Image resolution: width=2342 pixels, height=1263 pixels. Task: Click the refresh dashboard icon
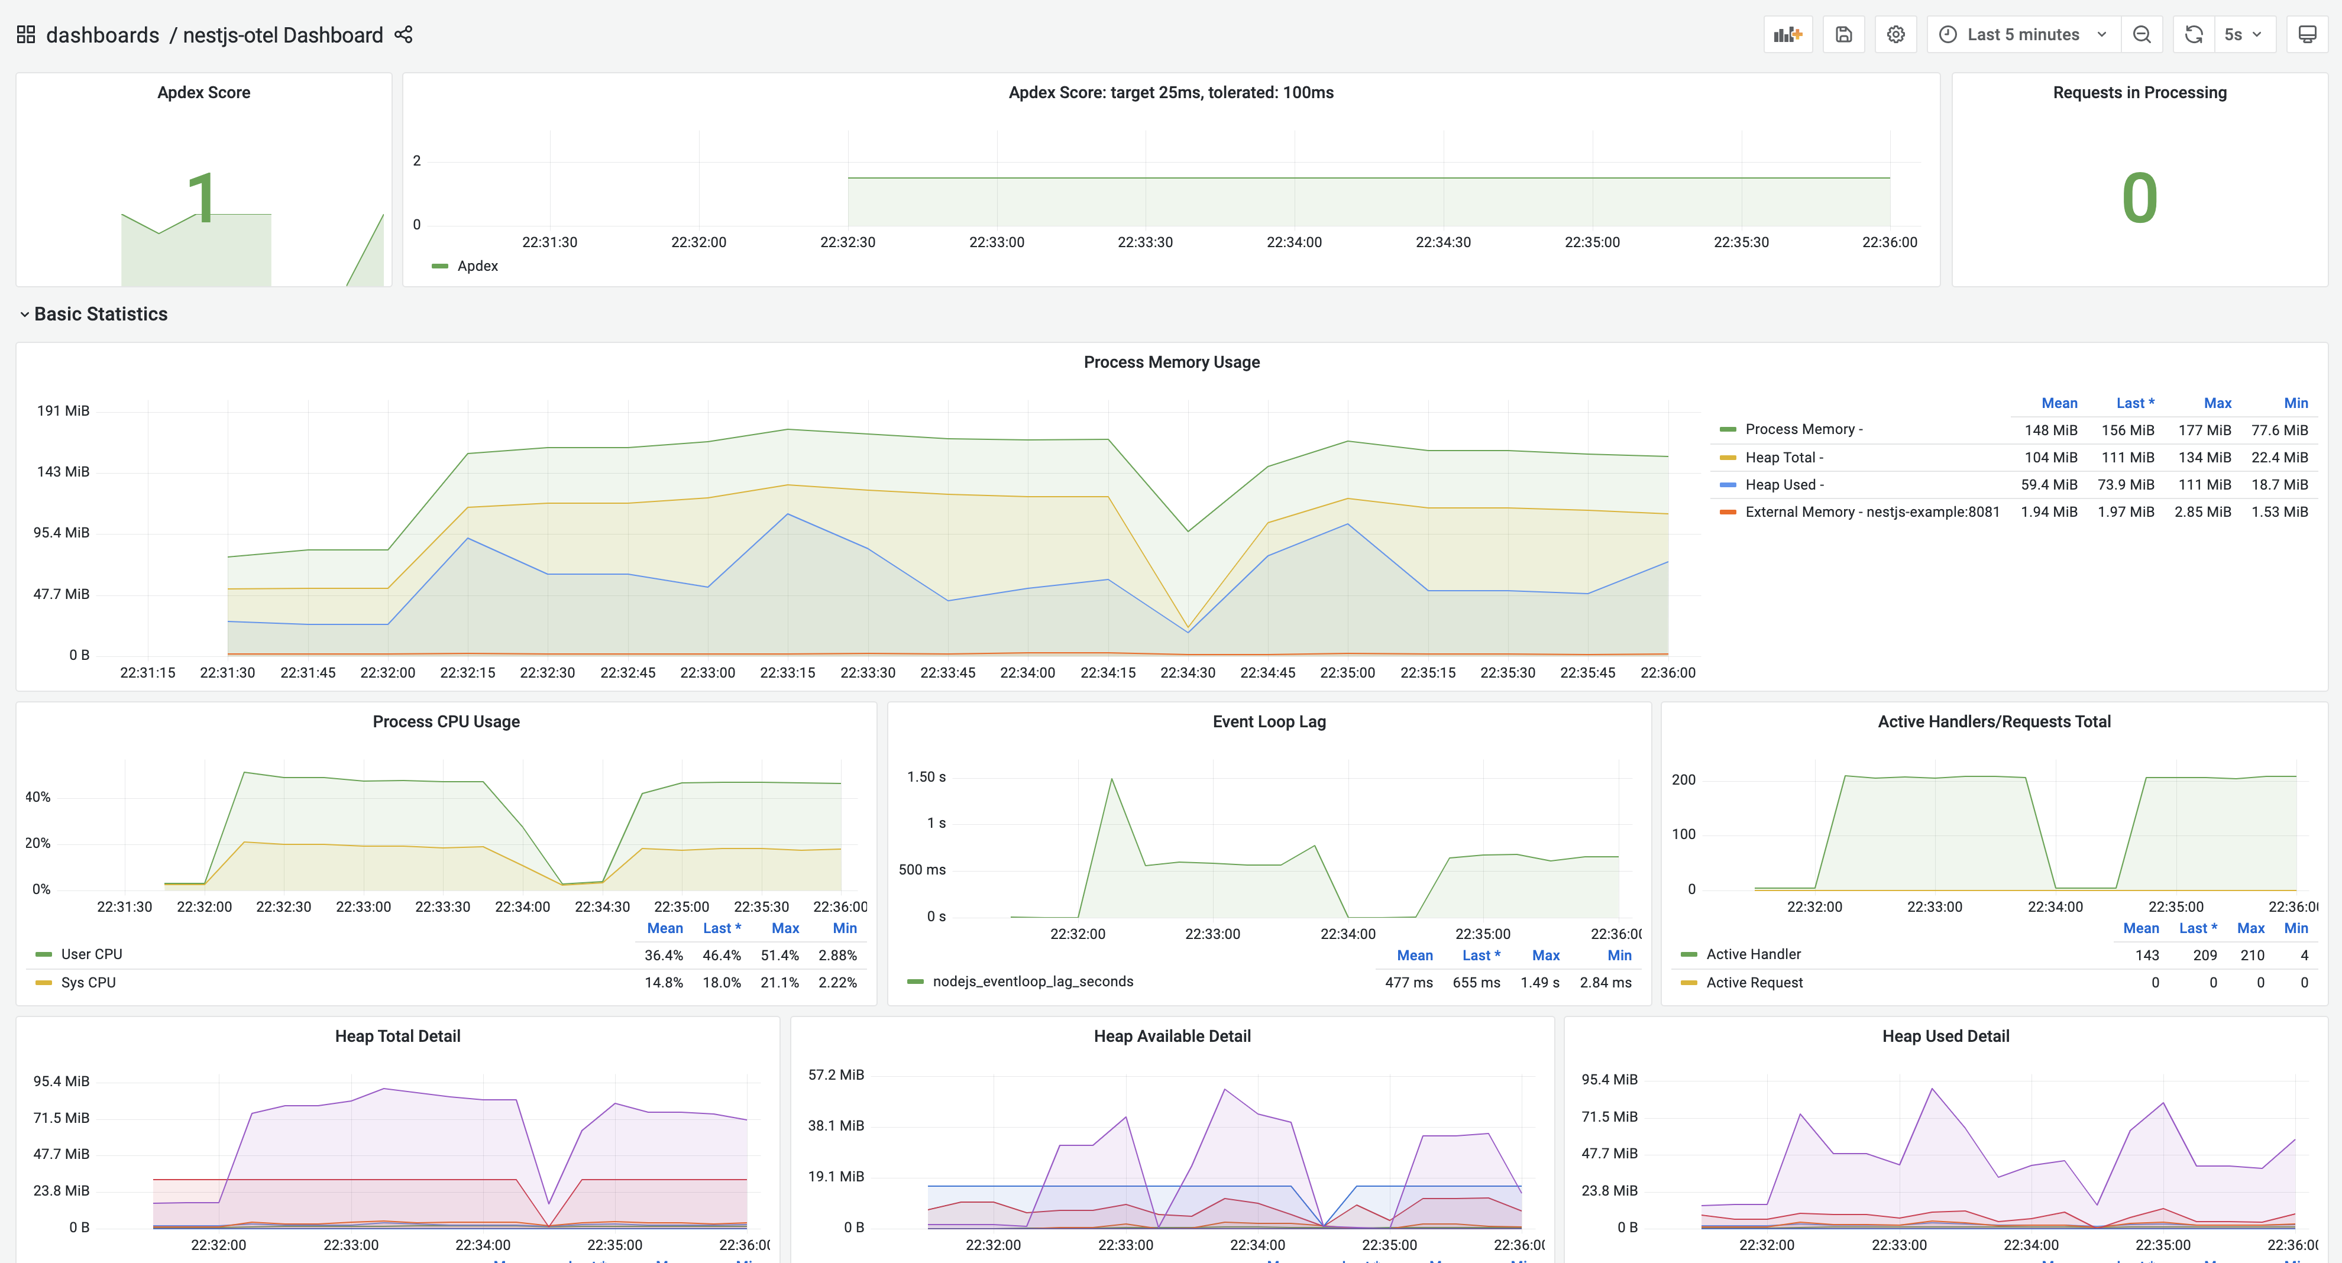point(2194,34)
